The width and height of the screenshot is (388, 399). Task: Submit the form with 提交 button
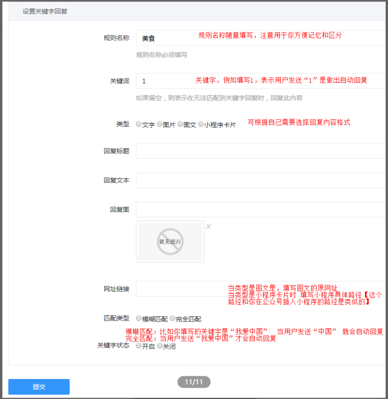pyautogui.click(x=39, y=387)
